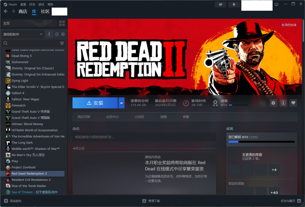Go to the 库 tab

(34, 12)
